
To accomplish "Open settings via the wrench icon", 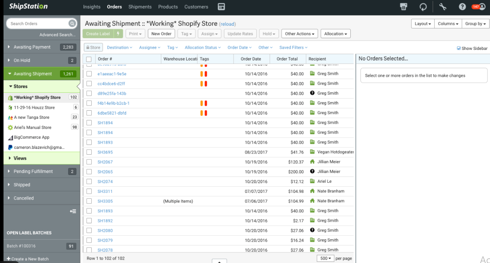I will pyautogui.click(x=442, y=7).
